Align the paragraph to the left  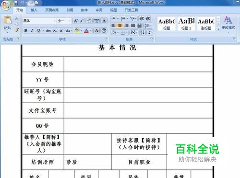coord(113,25)
